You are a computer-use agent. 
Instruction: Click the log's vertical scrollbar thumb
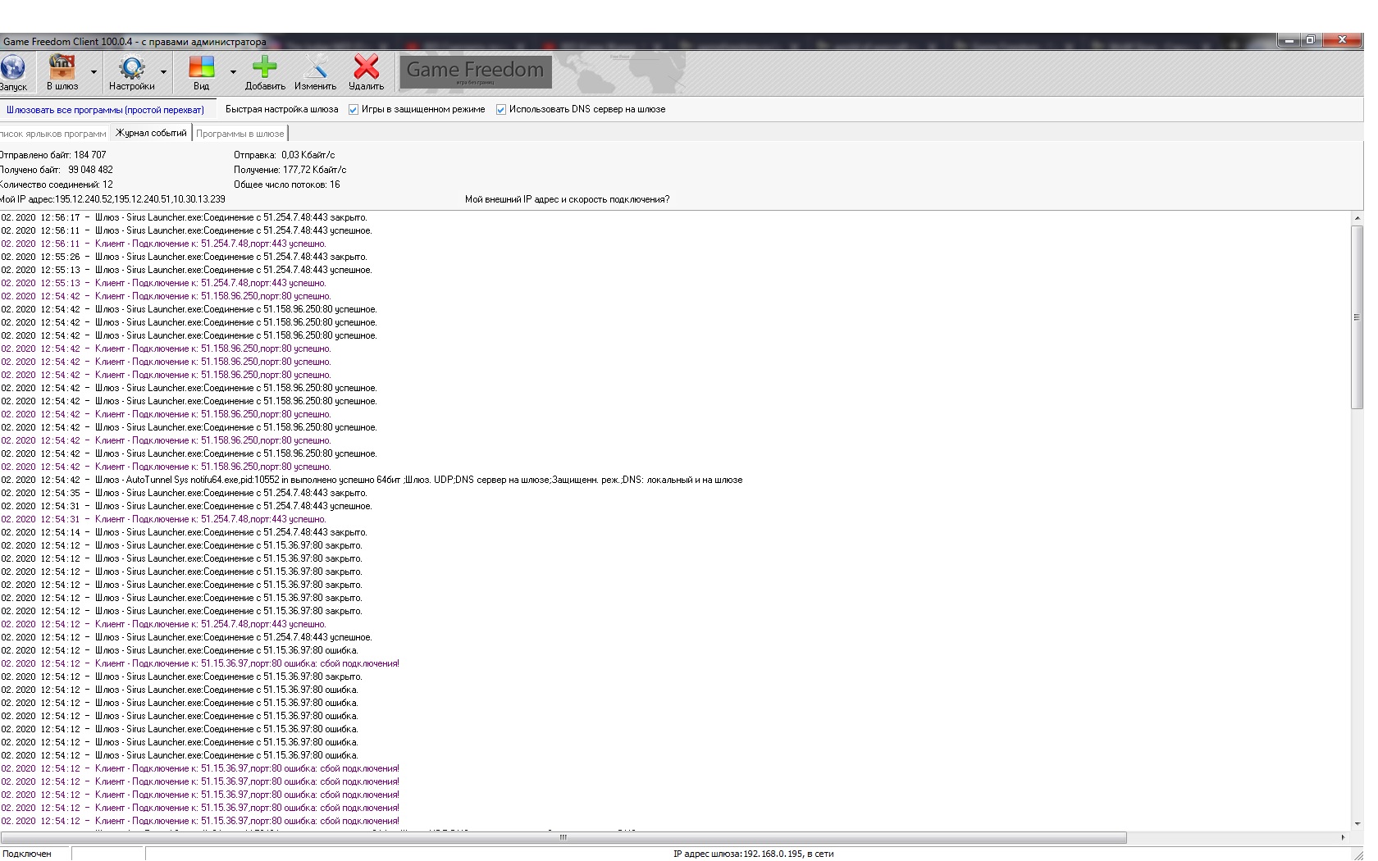(x=1356, y=317)
